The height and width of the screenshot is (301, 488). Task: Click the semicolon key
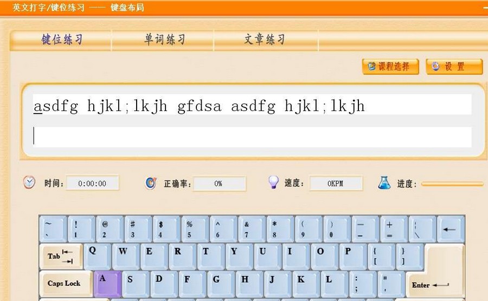[363, 284]
